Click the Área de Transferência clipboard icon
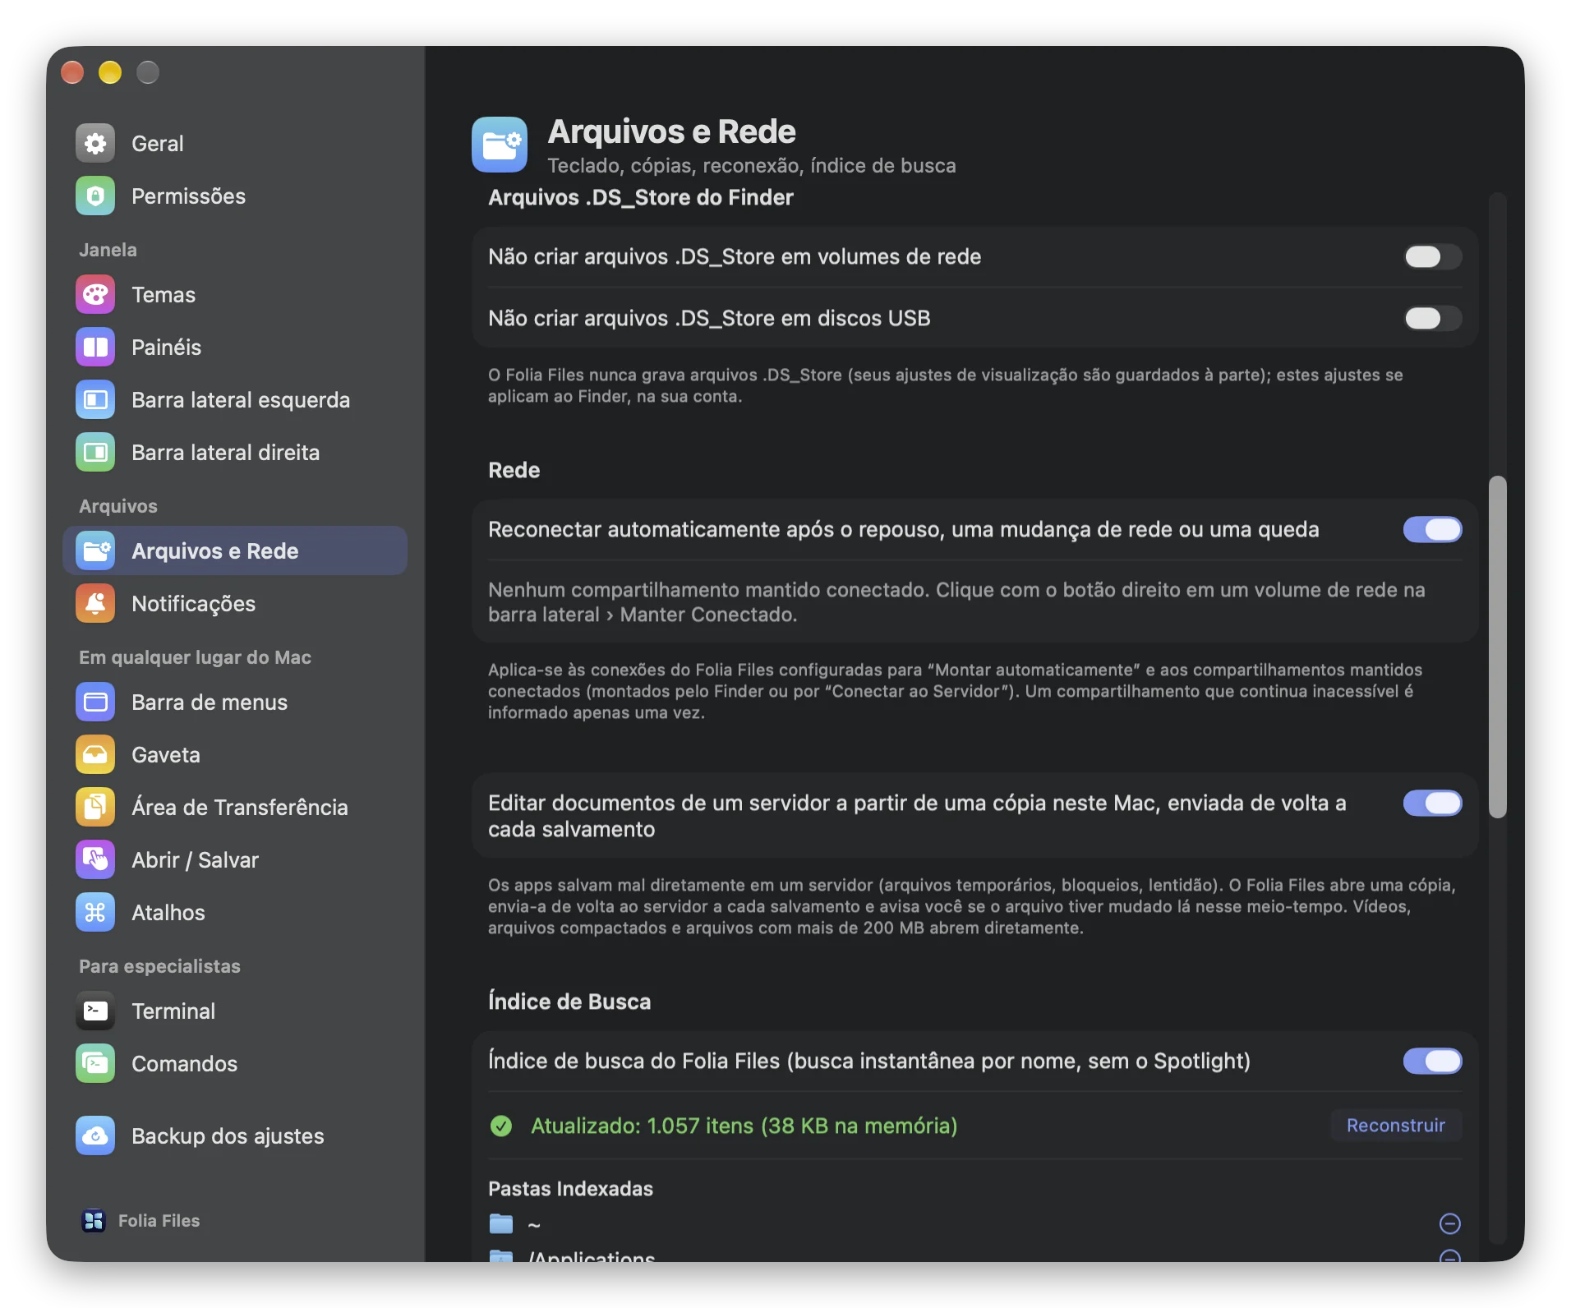This screenshot has width=1571, height=1308. tap(95, 808)
